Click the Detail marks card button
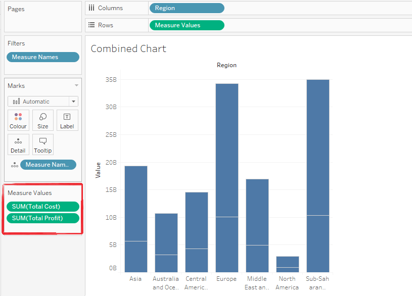The image size is (412, 296). 18,144
